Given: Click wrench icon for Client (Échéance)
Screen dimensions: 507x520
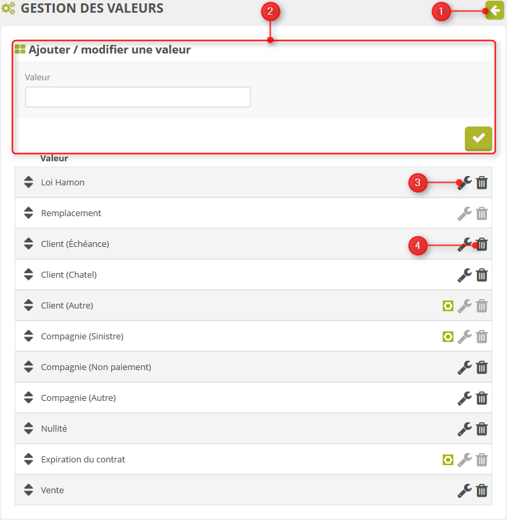Looking at the screenshot, I should point(465,244).
